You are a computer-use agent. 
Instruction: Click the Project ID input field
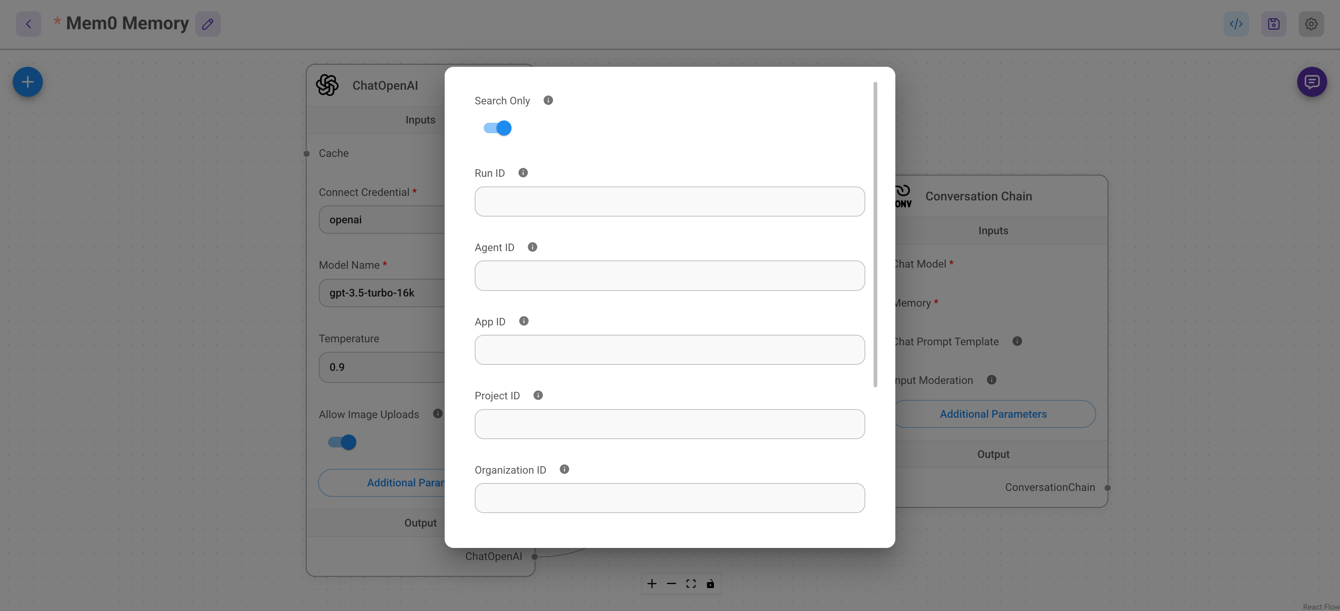670,424
